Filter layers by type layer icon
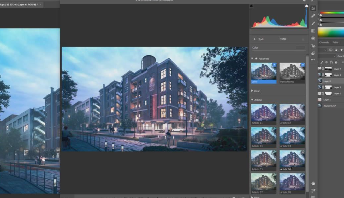344x198 pixels. 341,50
